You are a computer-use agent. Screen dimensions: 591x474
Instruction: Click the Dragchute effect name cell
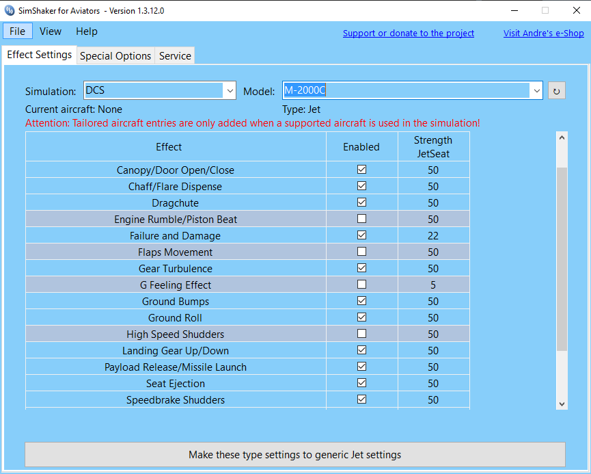[176, 203]
